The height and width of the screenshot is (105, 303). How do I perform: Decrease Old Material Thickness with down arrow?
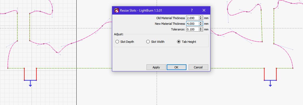(x=201, y=19)
